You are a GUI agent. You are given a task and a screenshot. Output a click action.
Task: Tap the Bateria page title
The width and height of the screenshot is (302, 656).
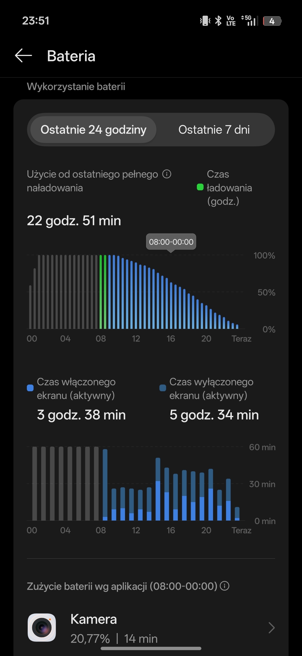[x=71, y=56]
